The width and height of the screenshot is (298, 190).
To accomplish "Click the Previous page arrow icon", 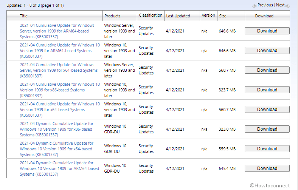I will click(x=254, y=6).
